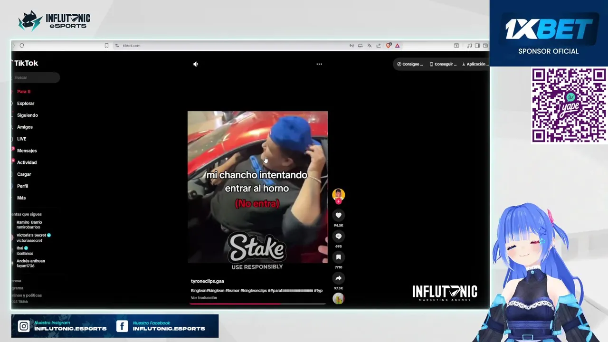Open the three-dot video options menu
608x342 pixels.
(319, 64)
